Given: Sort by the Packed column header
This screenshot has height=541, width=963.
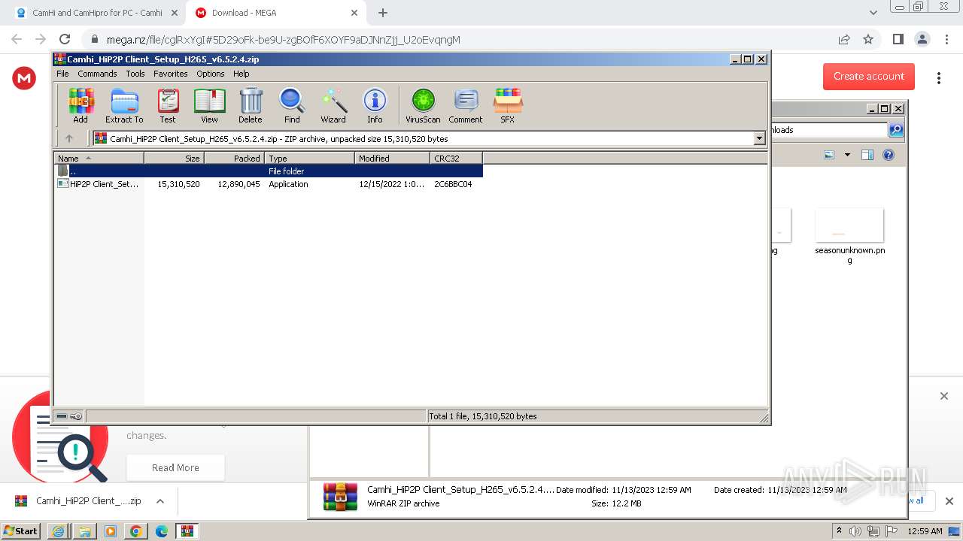Looking at the screenshot, I should (x=235, y=158).
